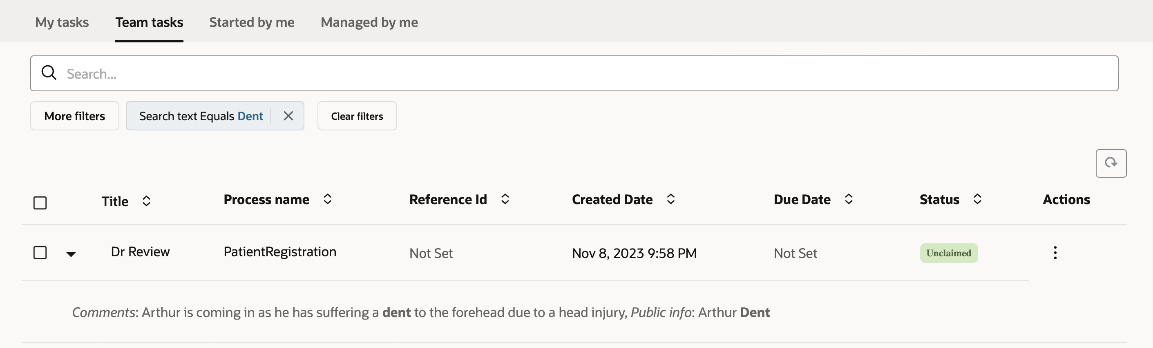Toggle the select all tasks checkbox

click(x=40, y=203)
